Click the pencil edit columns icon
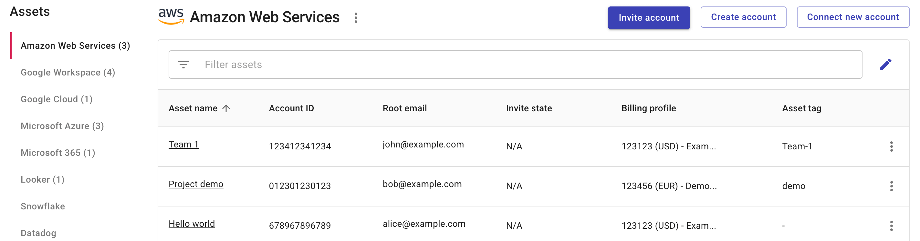 pyautogui.click(x=885, y=65)
